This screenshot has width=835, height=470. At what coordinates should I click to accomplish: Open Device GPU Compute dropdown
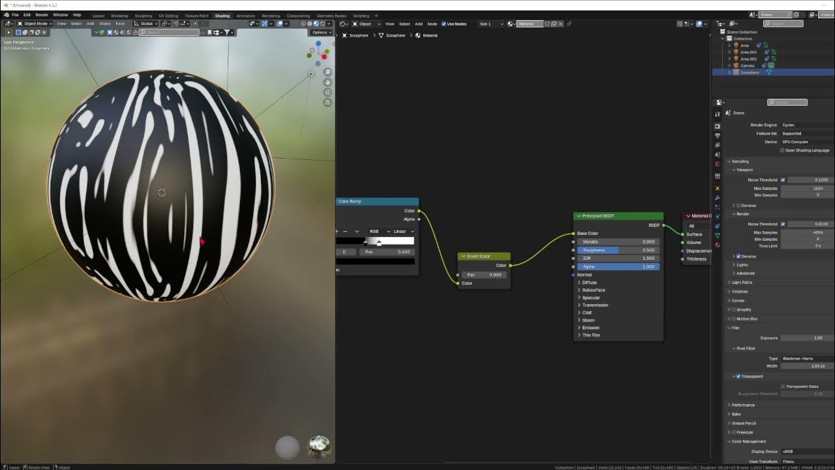tap(807, 142)
